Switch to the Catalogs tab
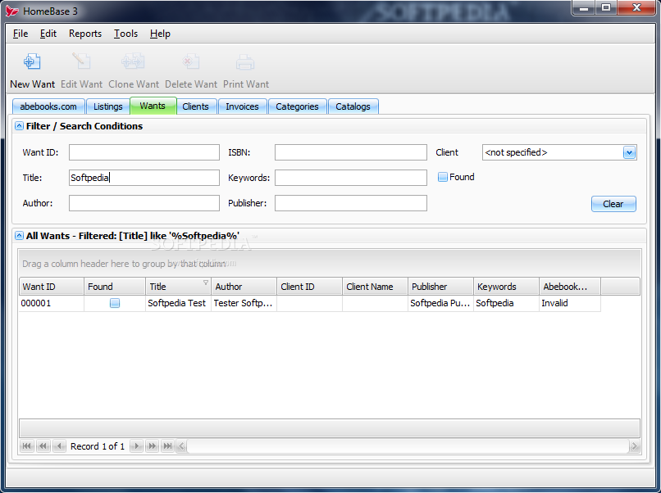Viewport: 661px width, 493px height. coord(353,106)
